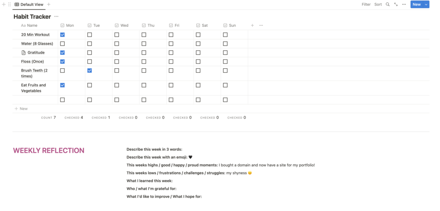Add a new view with plus icon
Image resolution: width=440 pixels, height=211 pixels.
(x=49, y=4)
